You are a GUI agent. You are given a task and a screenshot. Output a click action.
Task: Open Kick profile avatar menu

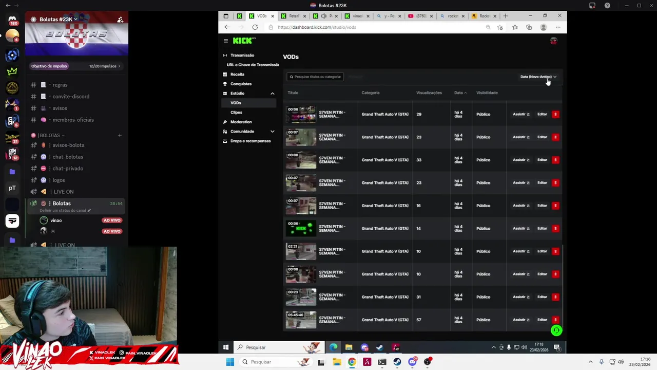tap(553, 41)
